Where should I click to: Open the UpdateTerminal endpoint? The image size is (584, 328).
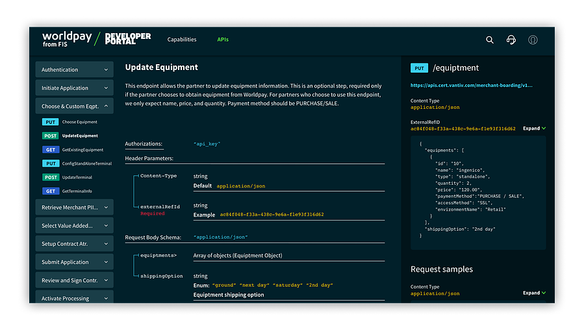pyautogui.click(x=77, y=177)
